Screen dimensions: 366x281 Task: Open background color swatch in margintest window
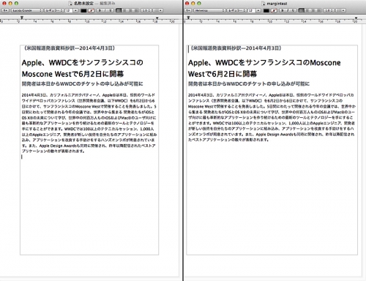point(274,11)
